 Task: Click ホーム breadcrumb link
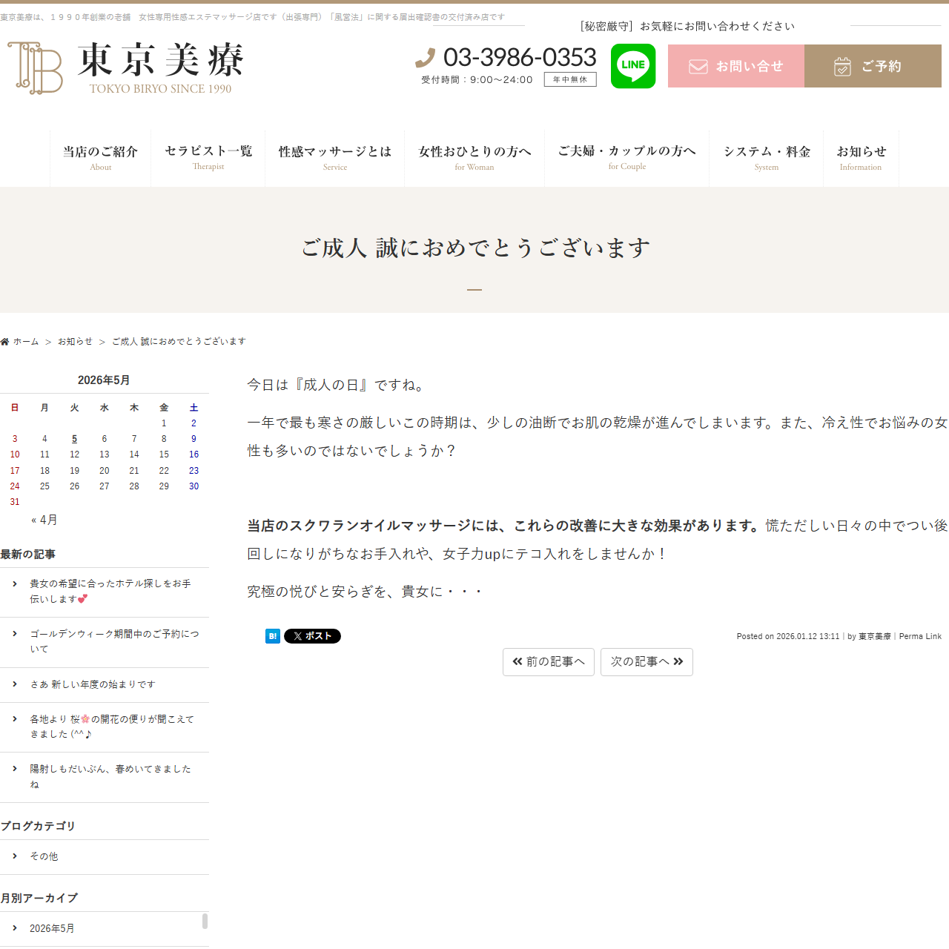(26, 342)
